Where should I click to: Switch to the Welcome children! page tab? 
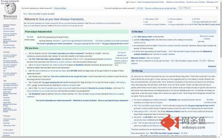[60, 8]
